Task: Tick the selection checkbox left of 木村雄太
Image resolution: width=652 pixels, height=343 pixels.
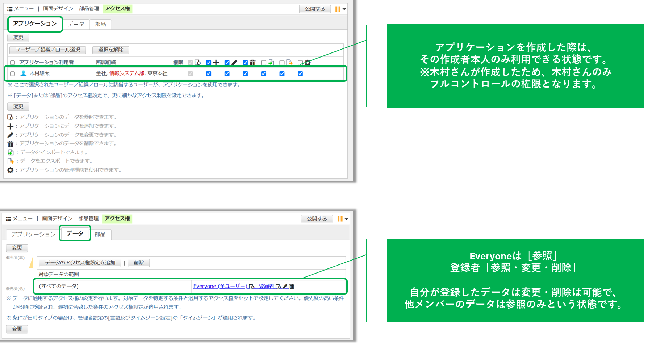Action: click(x=13, y=74)
